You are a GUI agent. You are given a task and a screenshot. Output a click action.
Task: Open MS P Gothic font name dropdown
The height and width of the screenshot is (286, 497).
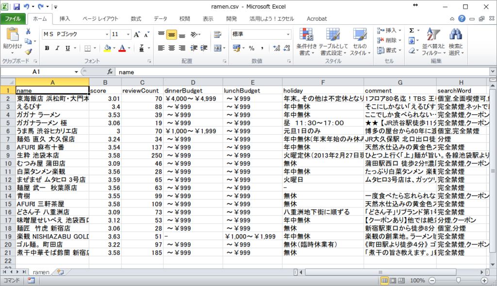click(107, 34)
